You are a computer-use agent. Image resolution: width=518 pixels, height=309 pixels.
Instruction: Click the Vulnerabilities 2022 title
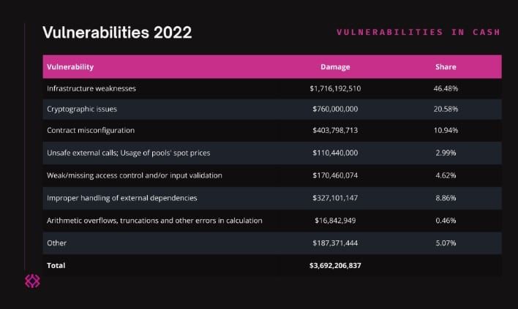pos(117,32)
